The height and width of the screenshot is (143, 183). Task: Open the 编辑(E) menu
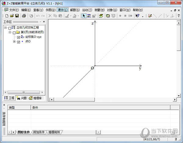click(26, 10)
